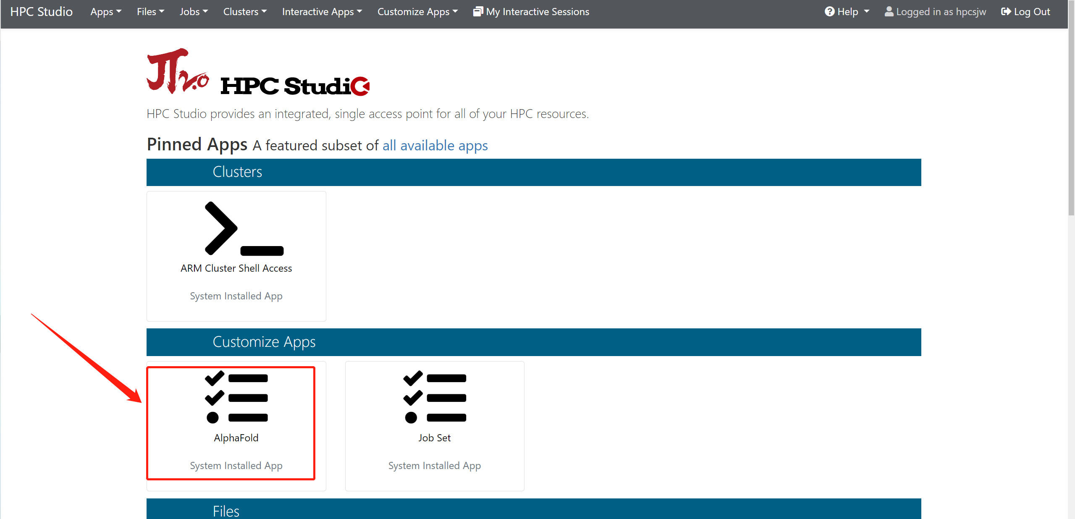
Task: Open My Interactive Sessions page
Action: click(531, 12)
